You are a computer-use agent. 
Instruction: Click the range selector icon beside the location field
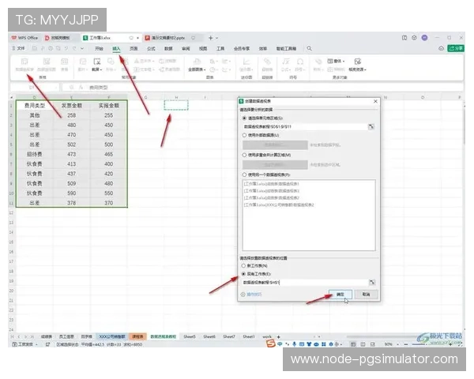pyautogui.click(x=372, y=283)
